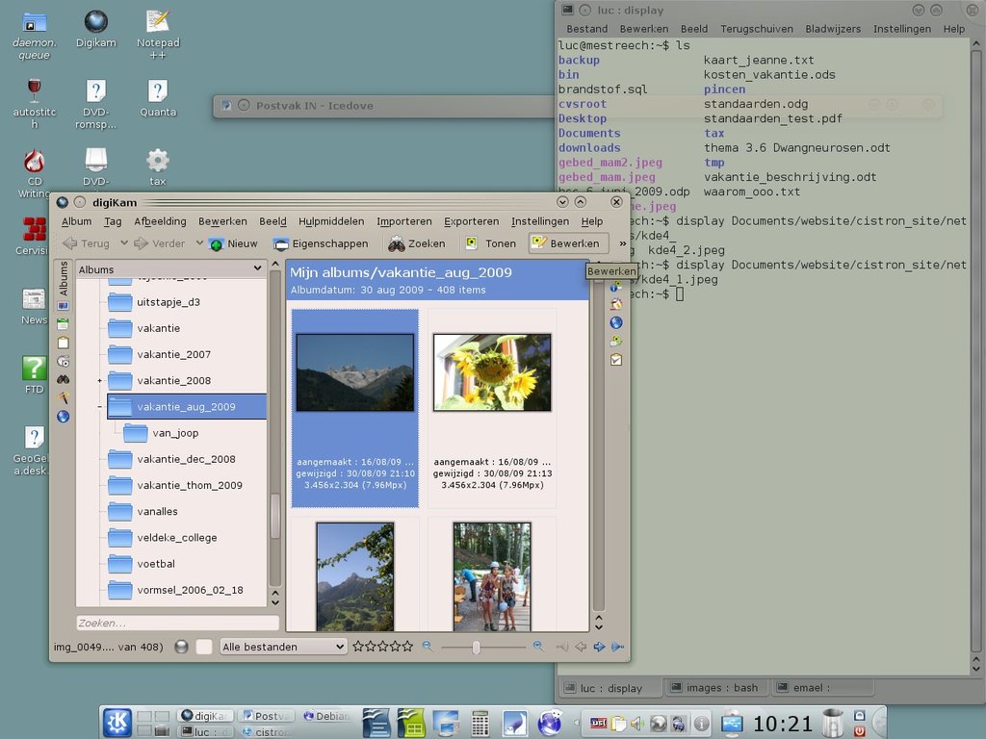This screenshot has width=986, height=739.
Task: Open Eigenschappen from the digiKam toolbar
Action: click(321, 243)
